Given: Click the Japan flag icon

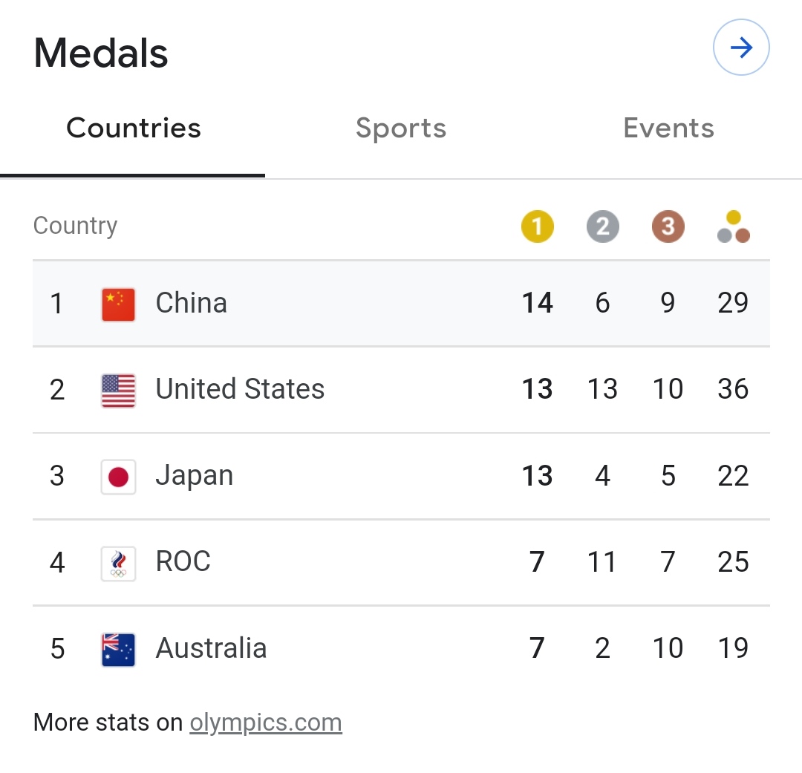Looking at the screenshot, I should tap(118, 477).
